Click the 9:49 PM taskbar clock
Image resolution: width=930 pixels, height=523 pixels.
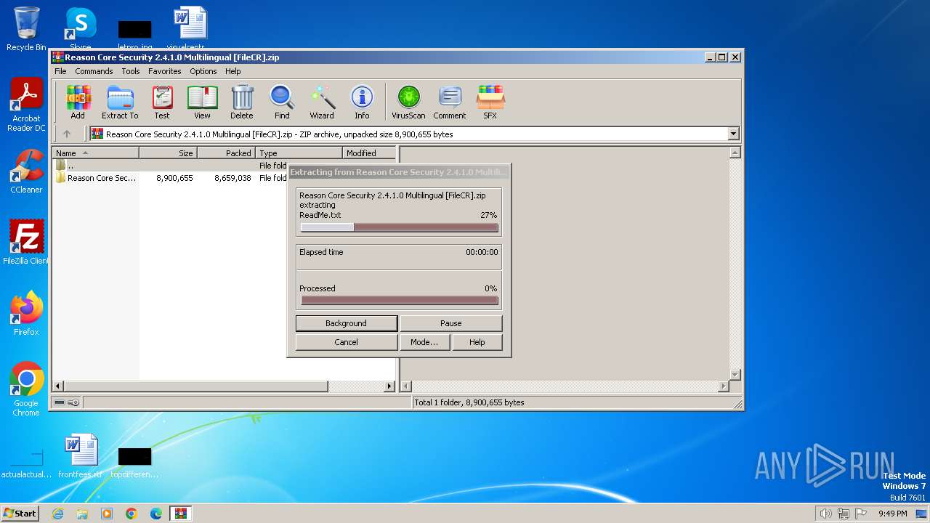point(892,514)
